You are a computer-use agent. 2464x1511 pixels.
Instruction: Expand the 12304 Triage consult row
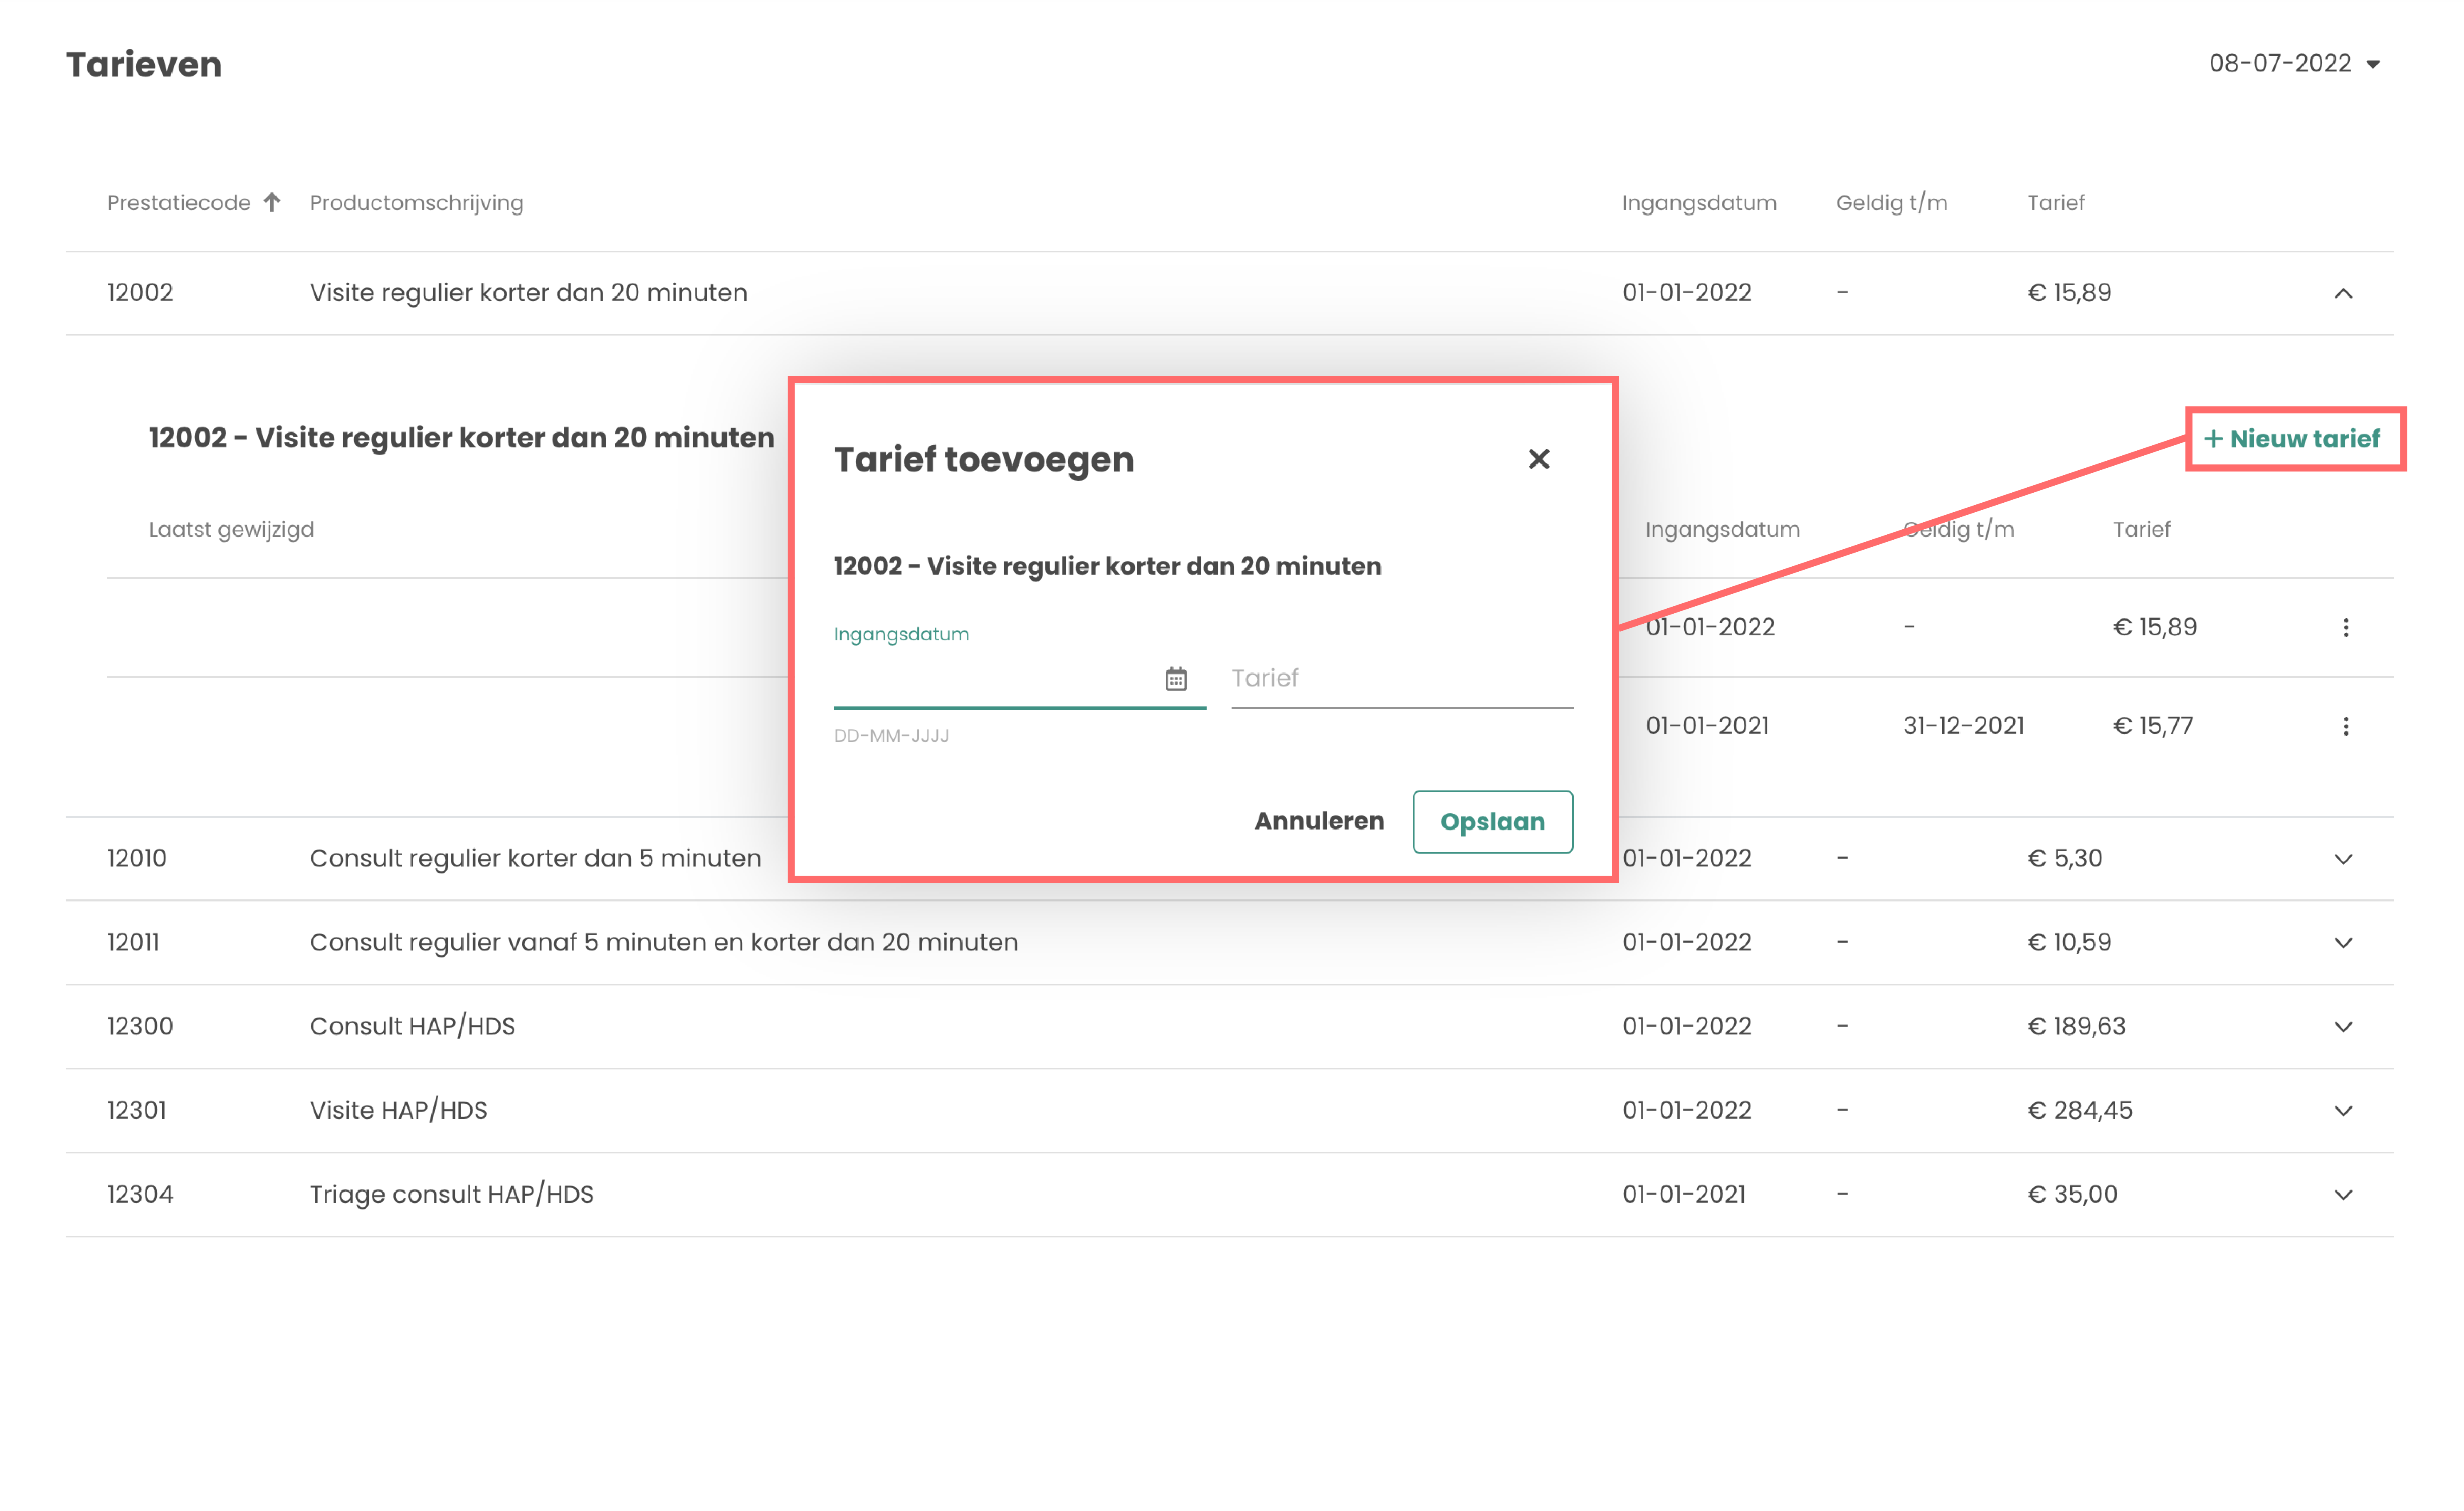point(2342,1195)
